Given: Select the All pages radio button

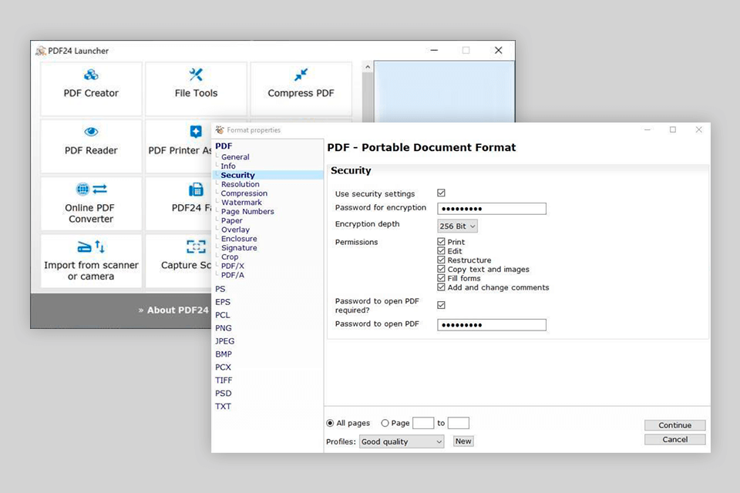Looking at the screenshot, I should tap(331, 423).
